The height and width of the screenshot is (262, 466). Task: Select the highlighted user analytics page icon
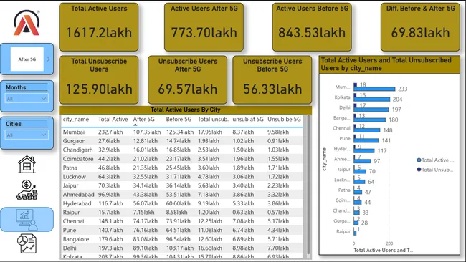point(27,219)
